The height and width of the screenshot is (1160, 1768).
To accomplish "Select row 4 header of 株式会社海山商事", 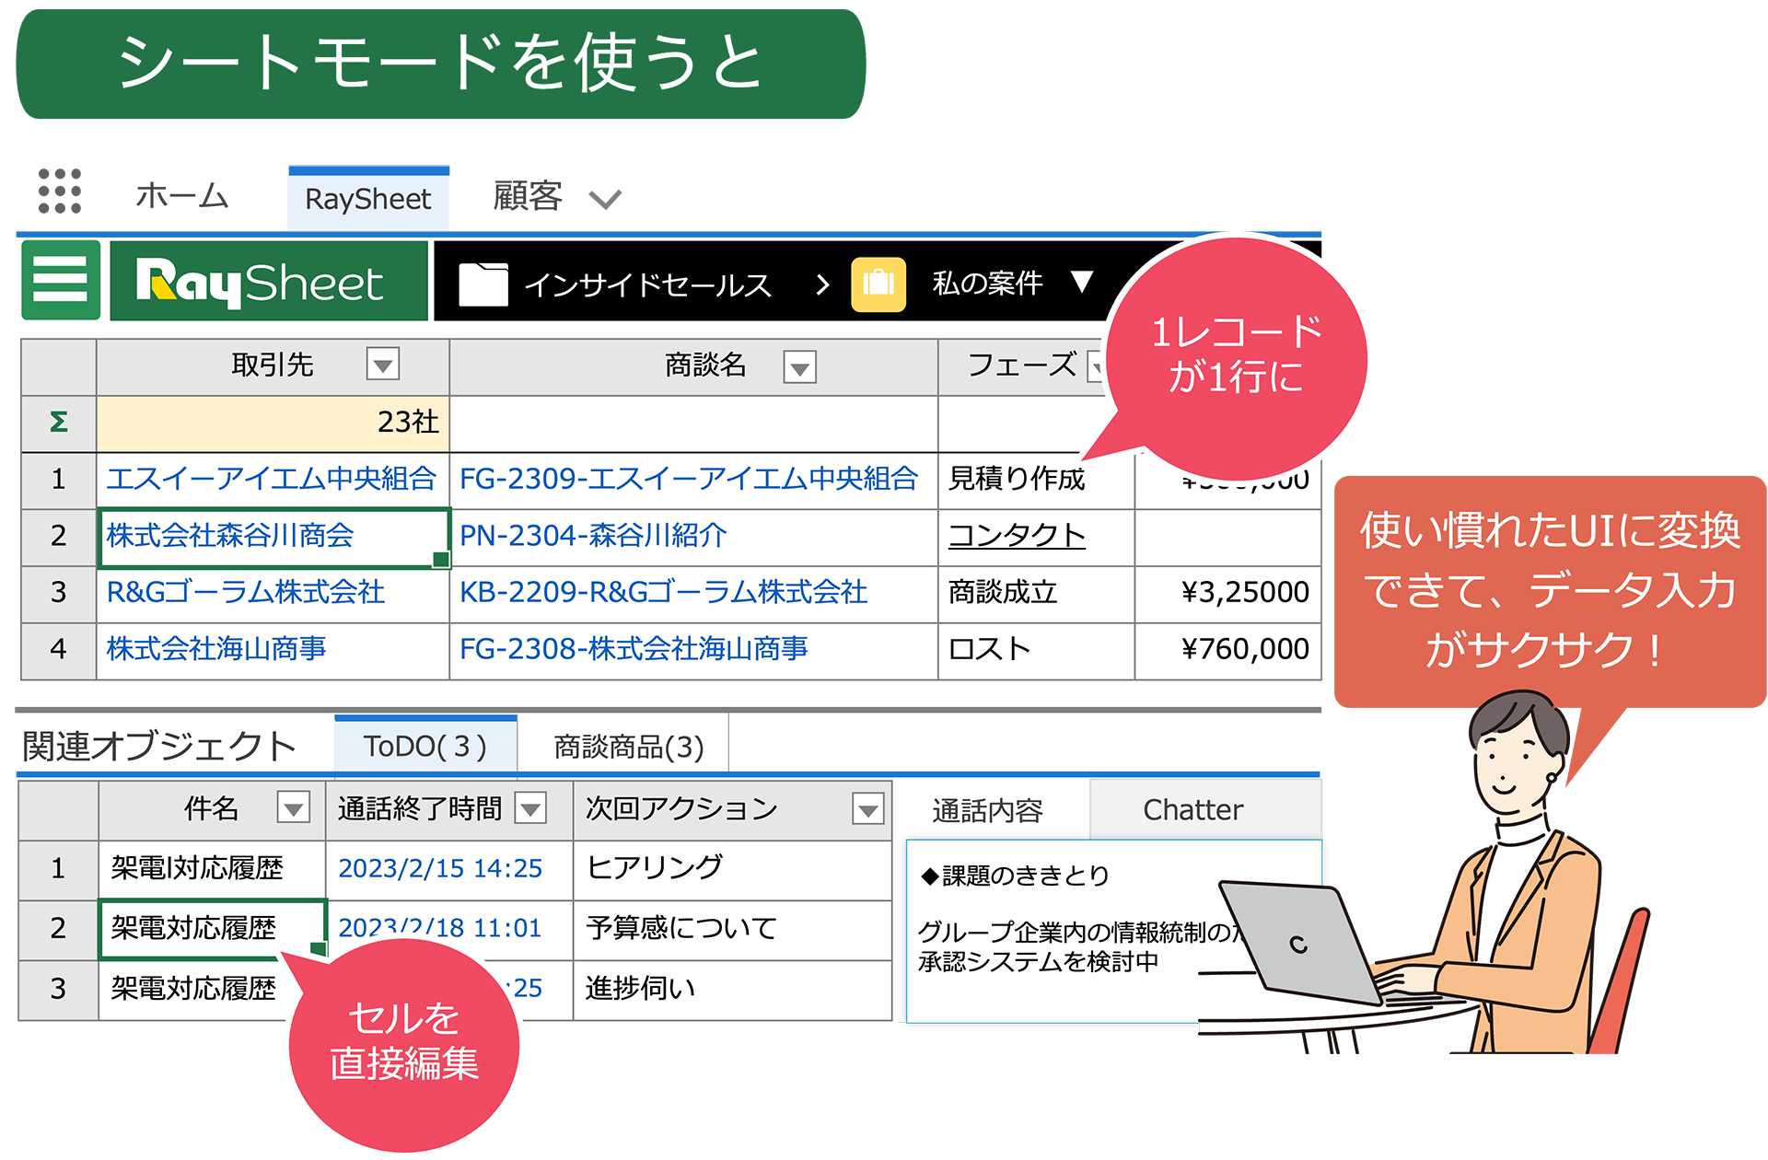I will tap(58, 651).
